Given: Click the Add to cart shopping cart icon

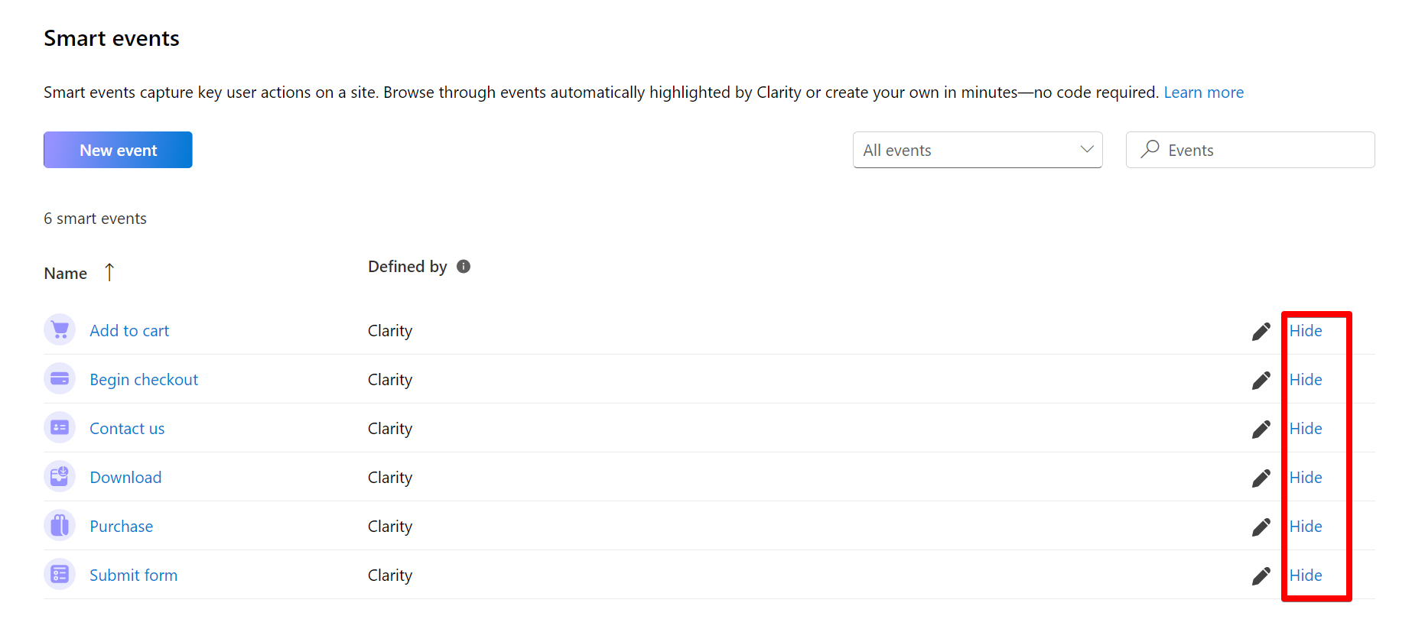Looking at the screenshot, I should pyautogui.click(x=59, y=329).
